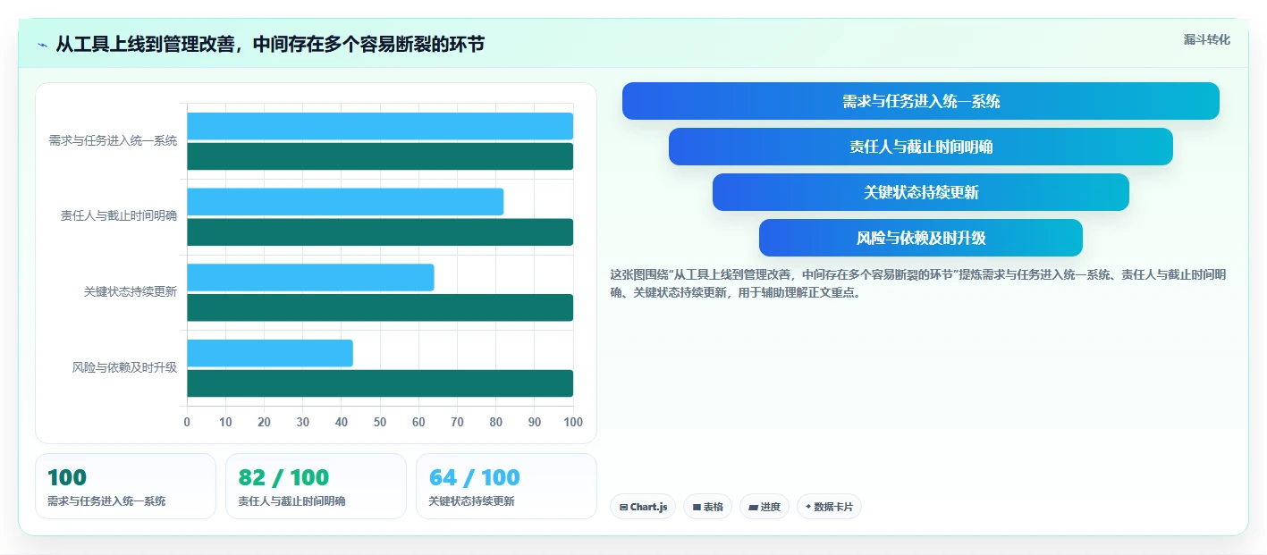Click the light blue bar for 需求与任务进入统一系统
Image resolution: width=1267 pixels, height=555 pixels.
click(x=380, y=126)
